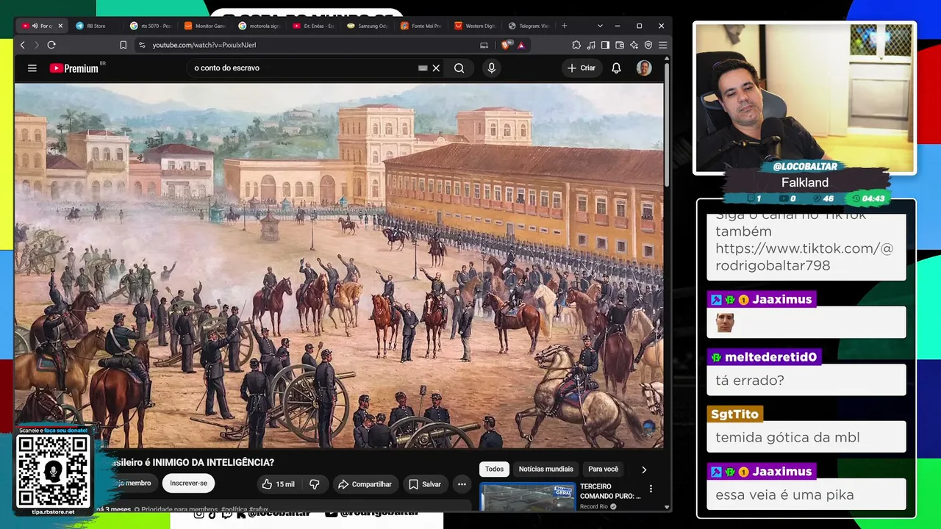Open the Brave Wallet icon

coord(620,45)
